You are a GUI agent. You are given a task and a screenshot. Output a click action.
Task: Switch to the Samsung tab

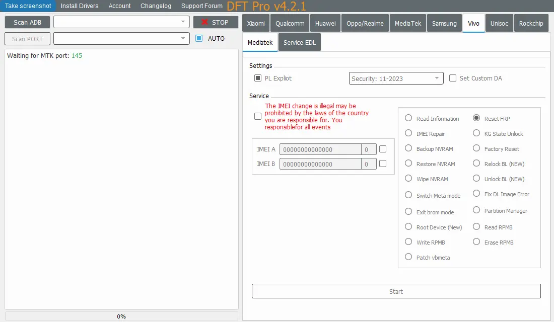point(444,23)
